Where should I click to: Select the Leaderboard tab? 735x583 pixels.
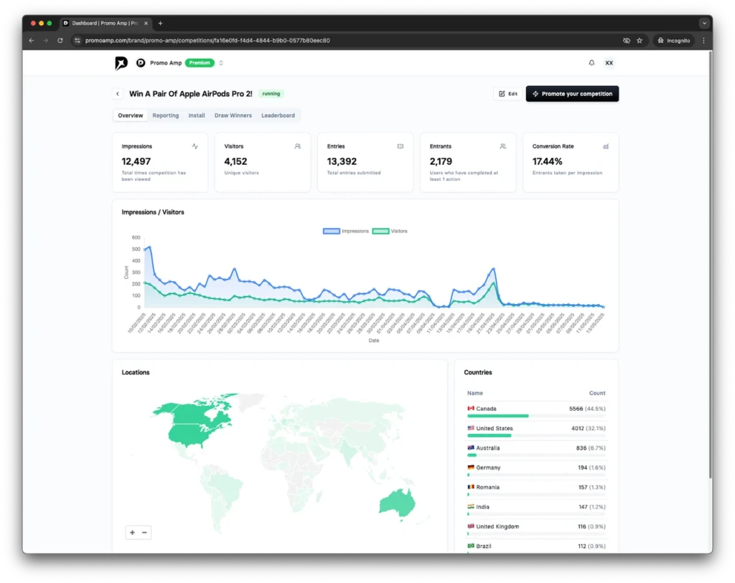[278, 115]
